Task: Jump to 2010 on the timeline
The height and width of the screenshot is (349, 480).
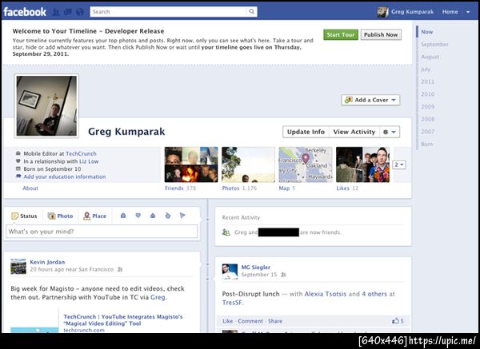Action: [427, 94]
